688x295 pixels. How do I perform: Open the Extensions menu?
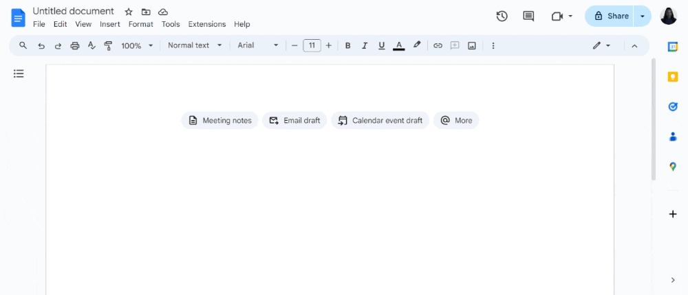(207, 24)
